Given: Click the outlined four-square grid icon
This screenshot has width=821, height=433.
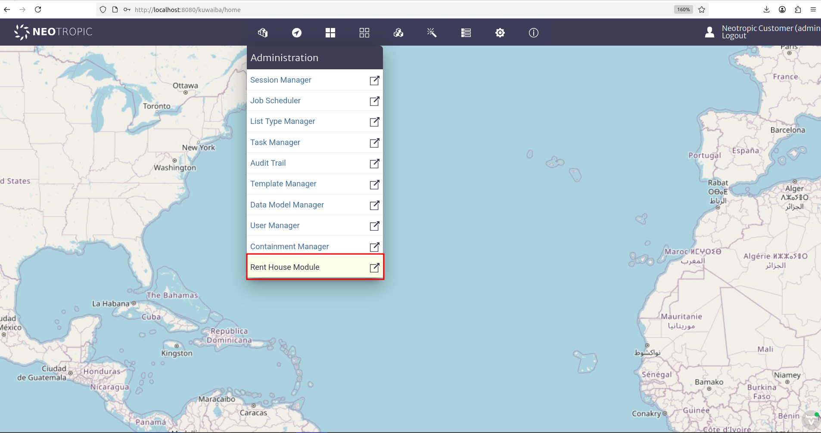Looking at the screenshot, I should 364,33.
